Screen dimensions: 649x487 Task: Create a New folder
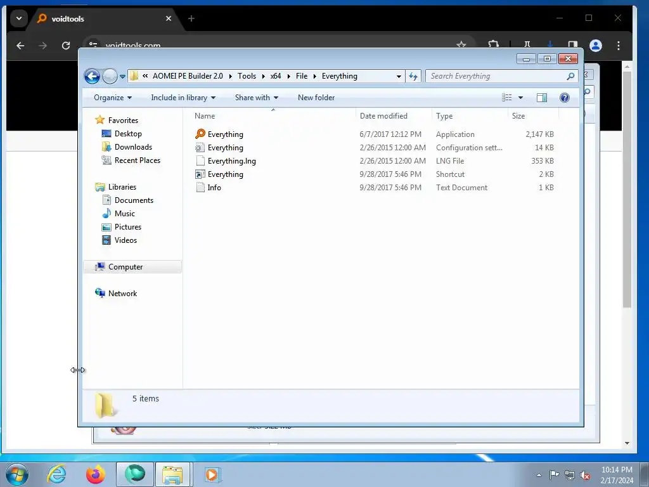pyautogui.click(x=316, y=98)
